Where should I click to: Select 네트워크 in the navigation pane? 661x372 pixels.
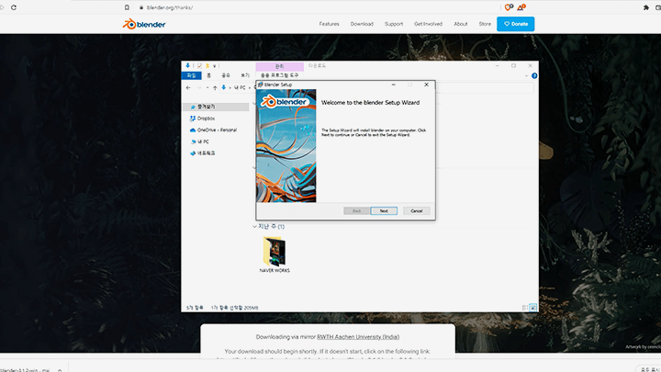(202, 153)
